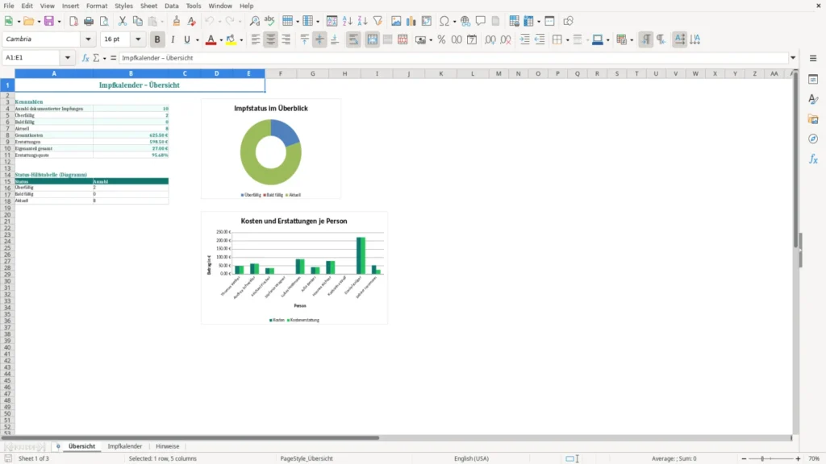Switch to the Hinweise sheet tab
Viewport: 826px width, 464px height.
click(168, 446)
